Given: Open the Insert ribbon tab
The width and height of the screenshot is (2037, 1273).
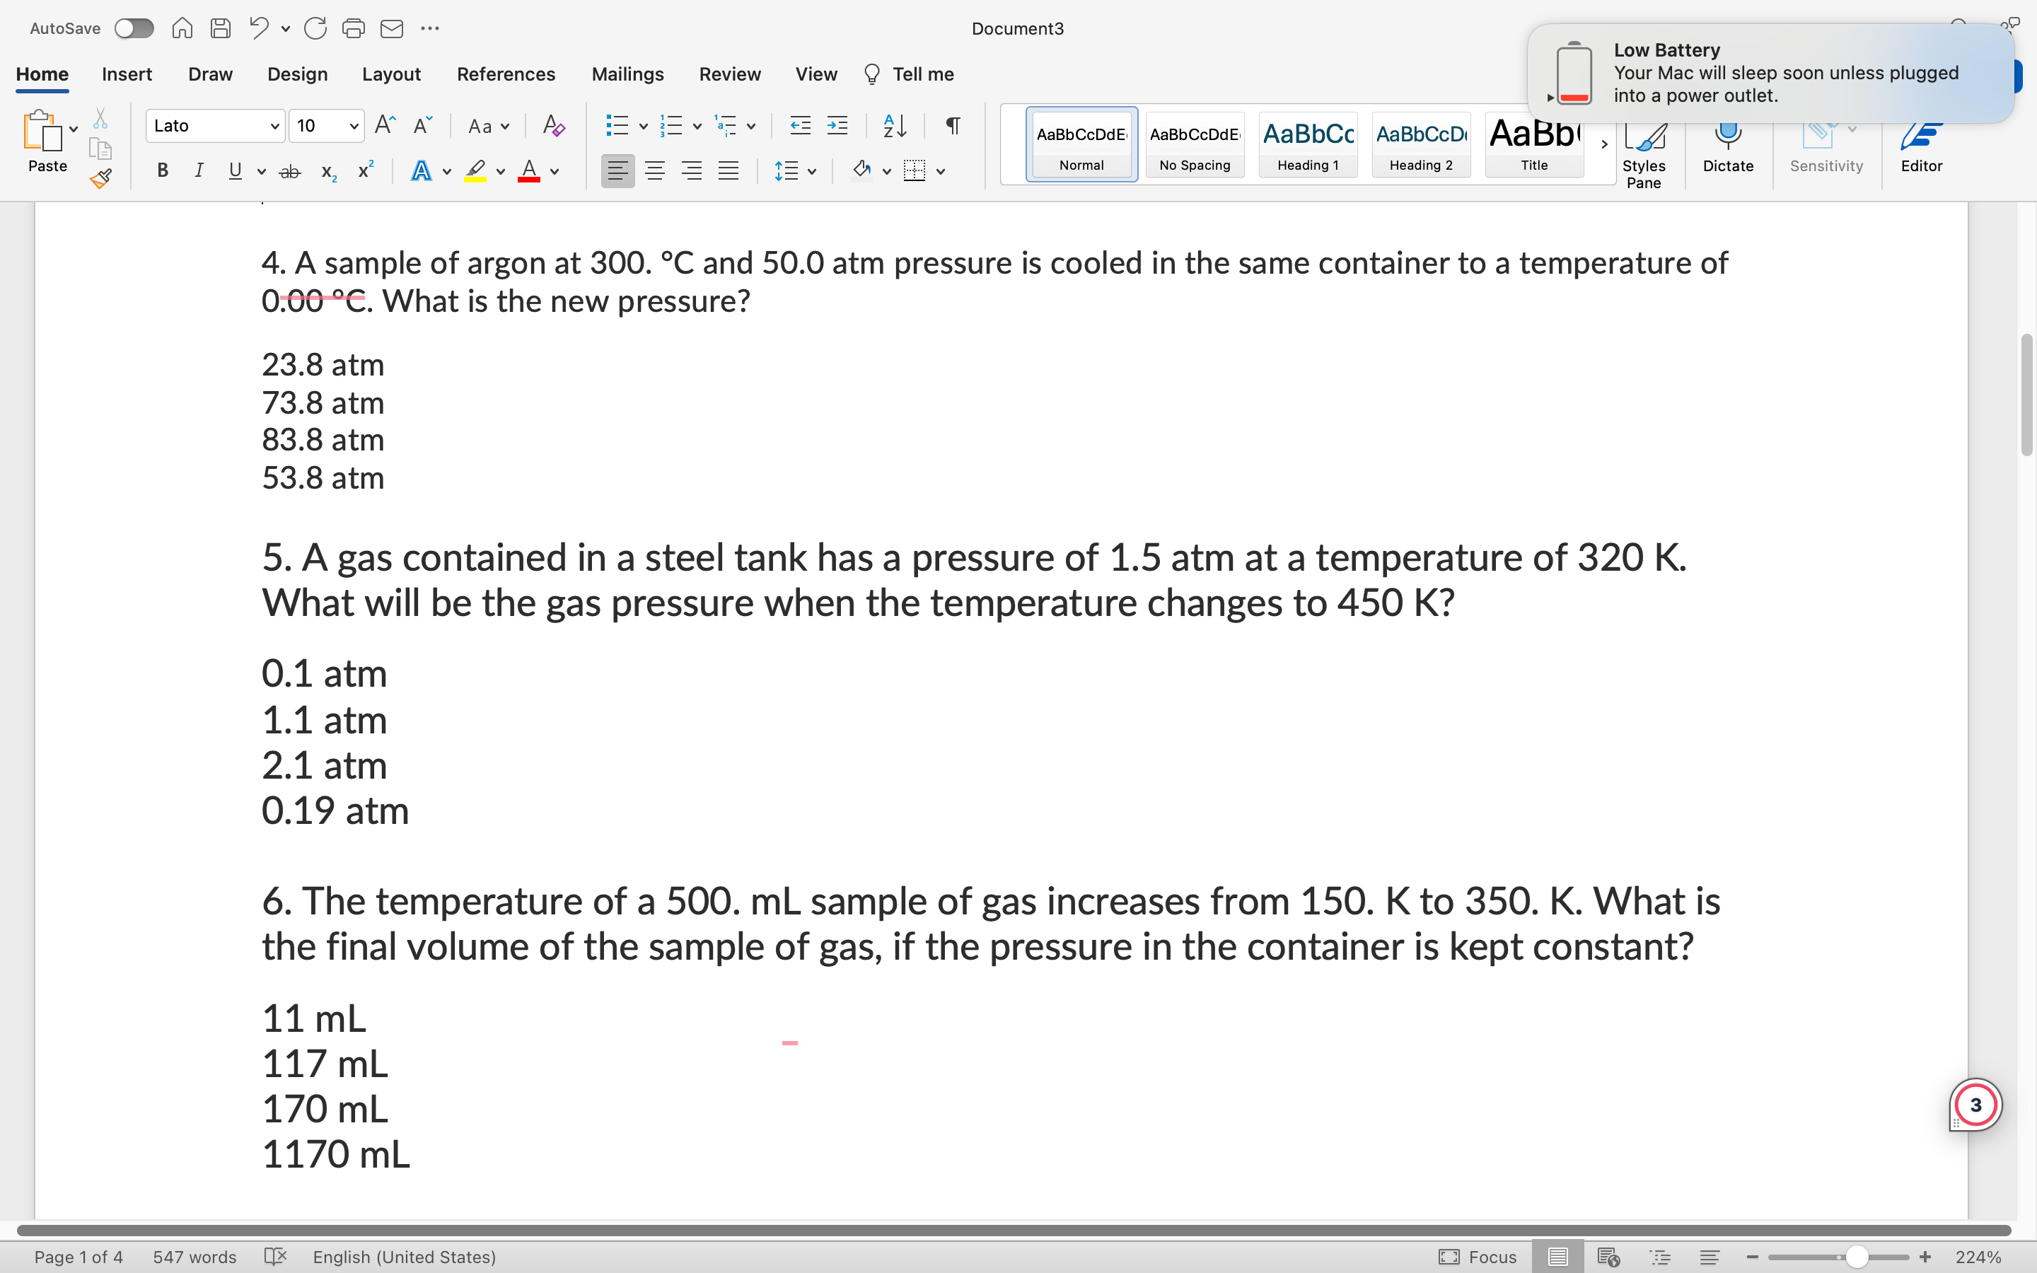Looking at the screenshot, I should pos(127,74).
